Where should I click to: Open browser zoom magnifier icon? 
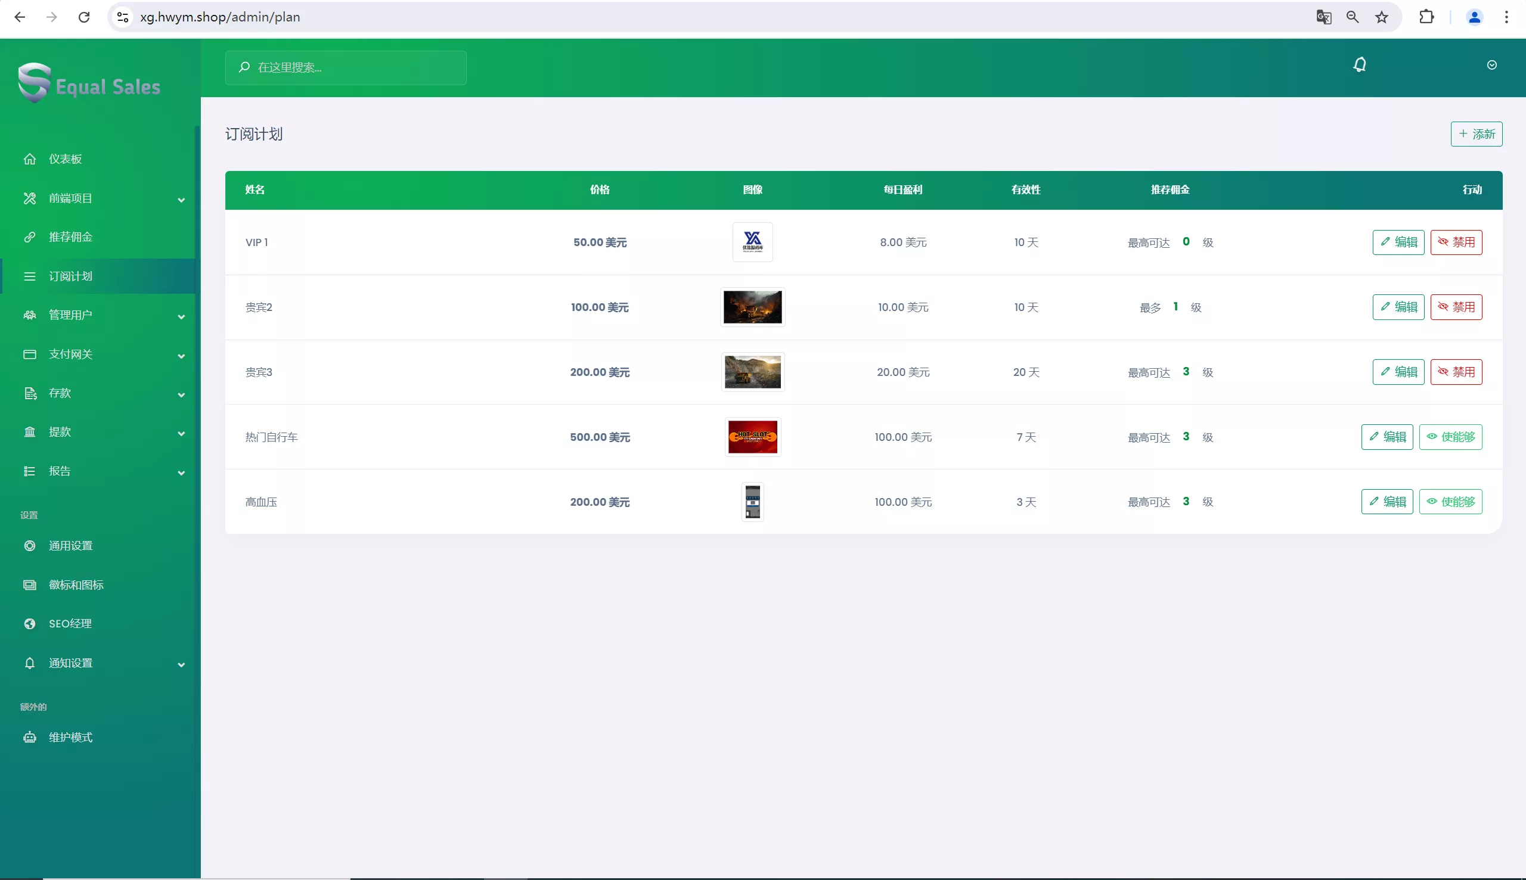click(x=1353, y=17)
